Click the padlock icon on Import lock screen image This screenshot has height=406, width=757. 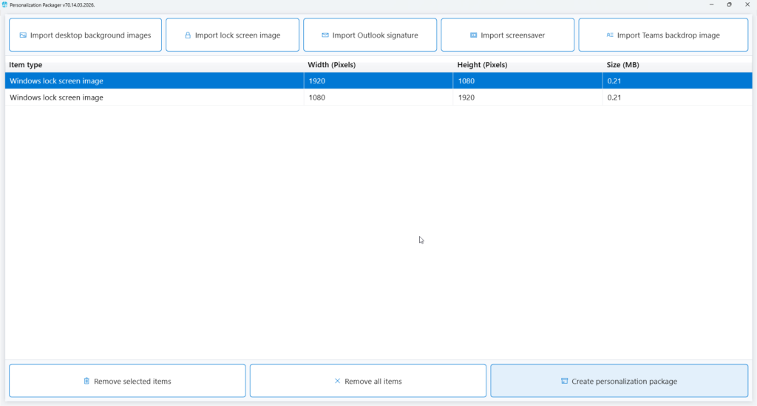coord(188,35)
